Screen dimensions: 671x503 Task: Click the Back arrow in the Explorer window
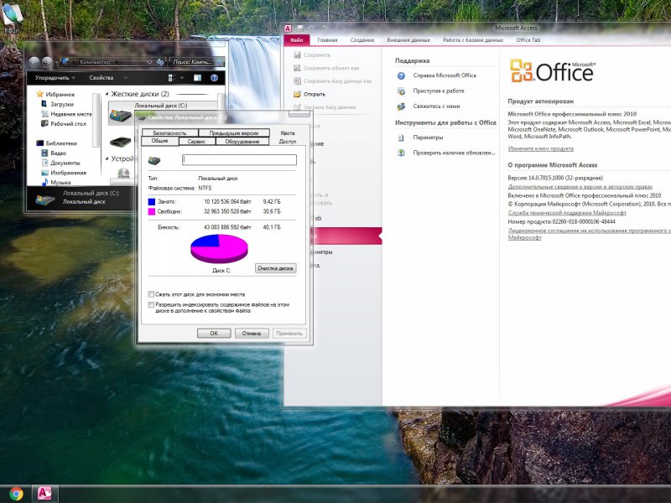click(34, 62)
